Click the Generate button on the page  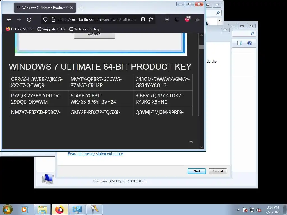[x=94, y=35]
